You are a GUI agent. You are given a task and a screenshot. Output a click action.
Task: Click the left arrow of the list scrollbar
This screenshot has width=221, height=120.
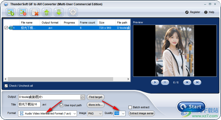tap(6, 79)
